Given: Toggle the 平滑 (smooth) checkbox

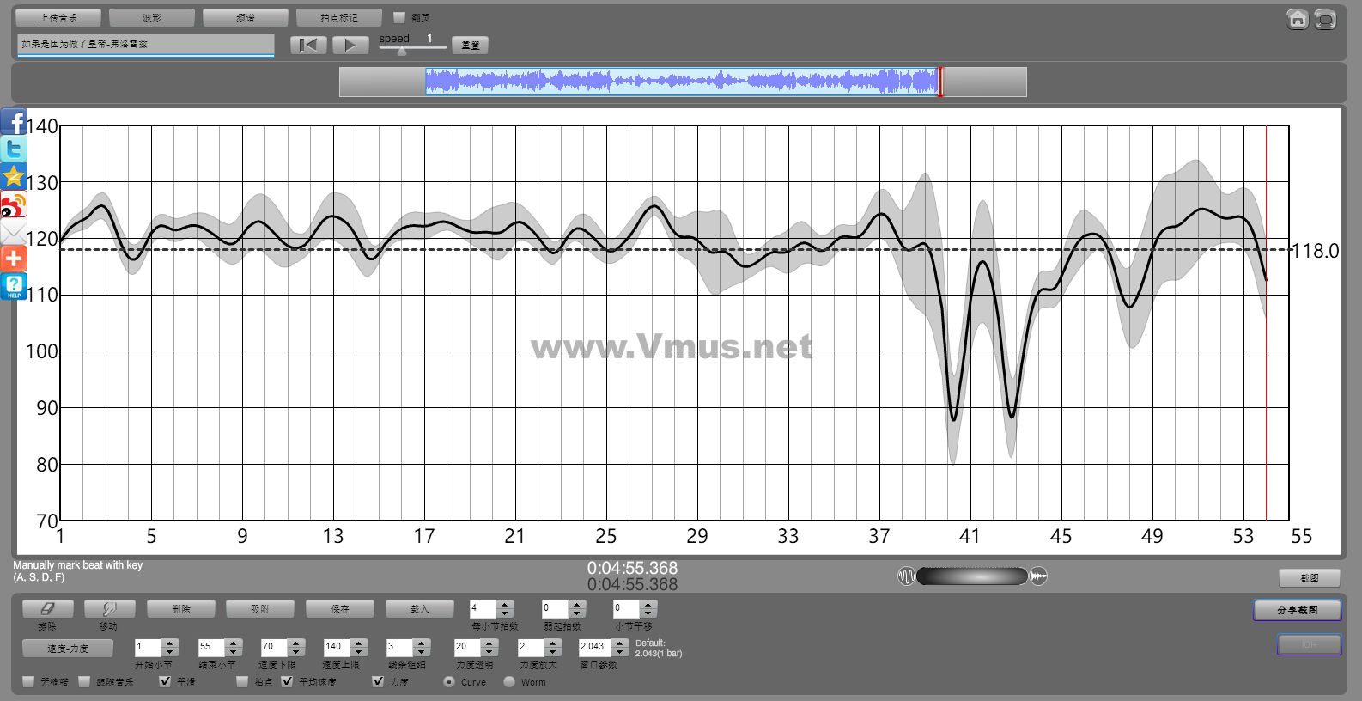Looking at the screenshot, I should pyautogui.click(x=165, y=681).
